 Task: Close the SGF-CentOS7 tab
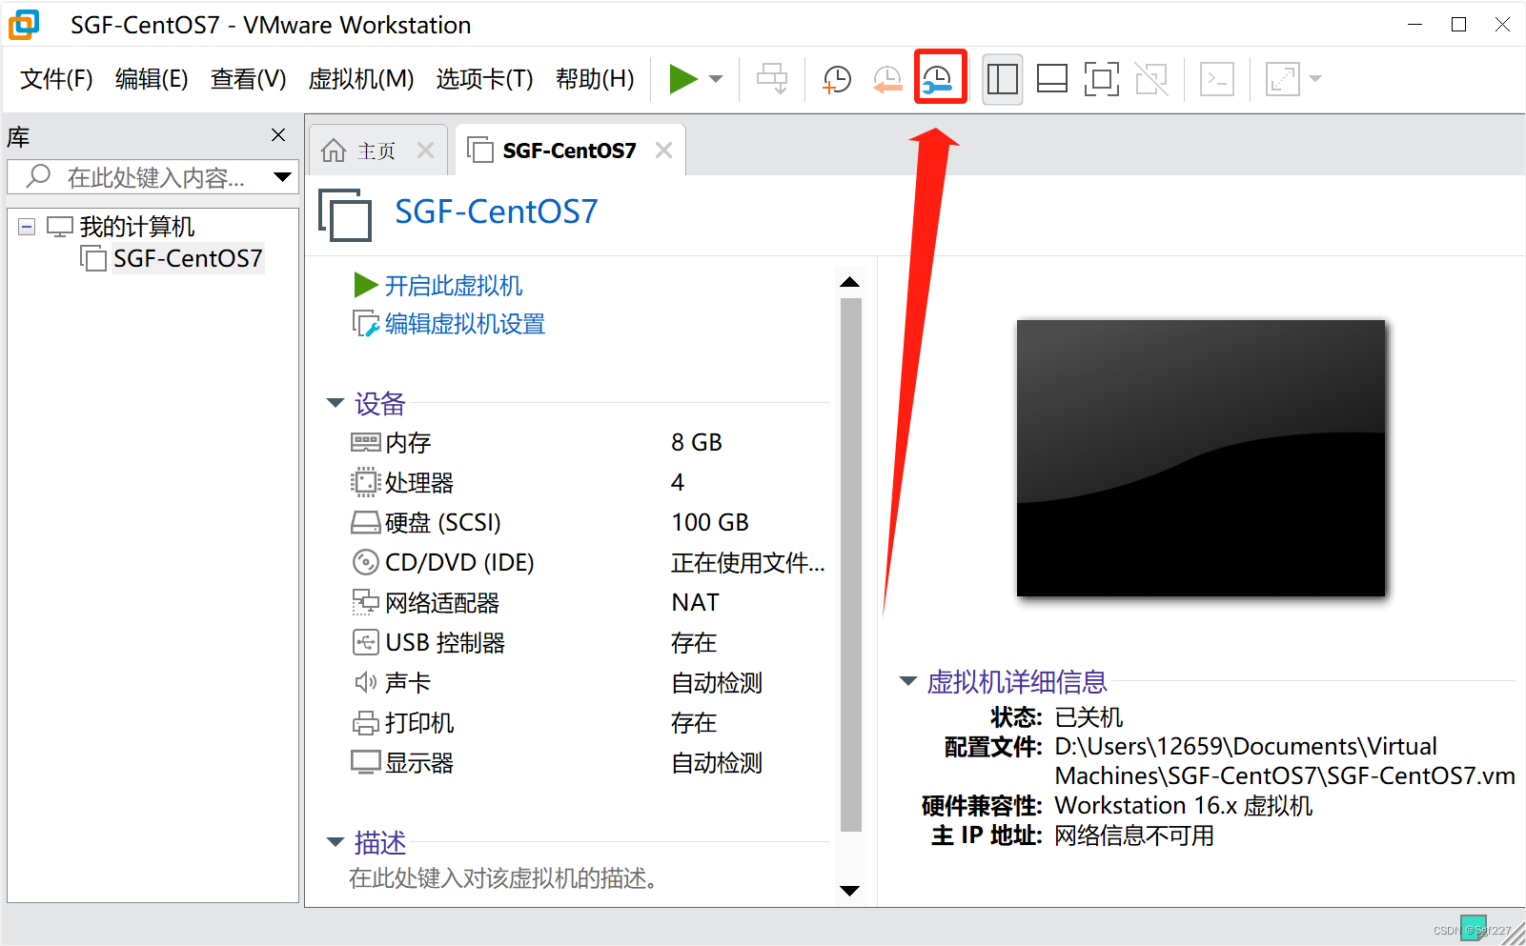[664, 151]
